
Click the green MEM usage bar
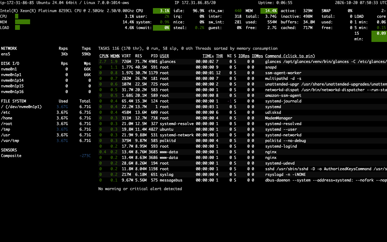[x=23, y=22]
